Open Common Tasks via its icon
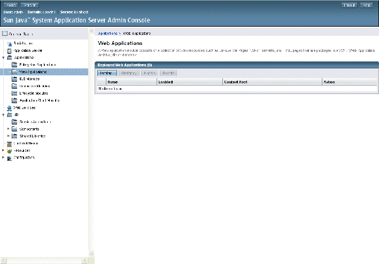 coord(5,34)
